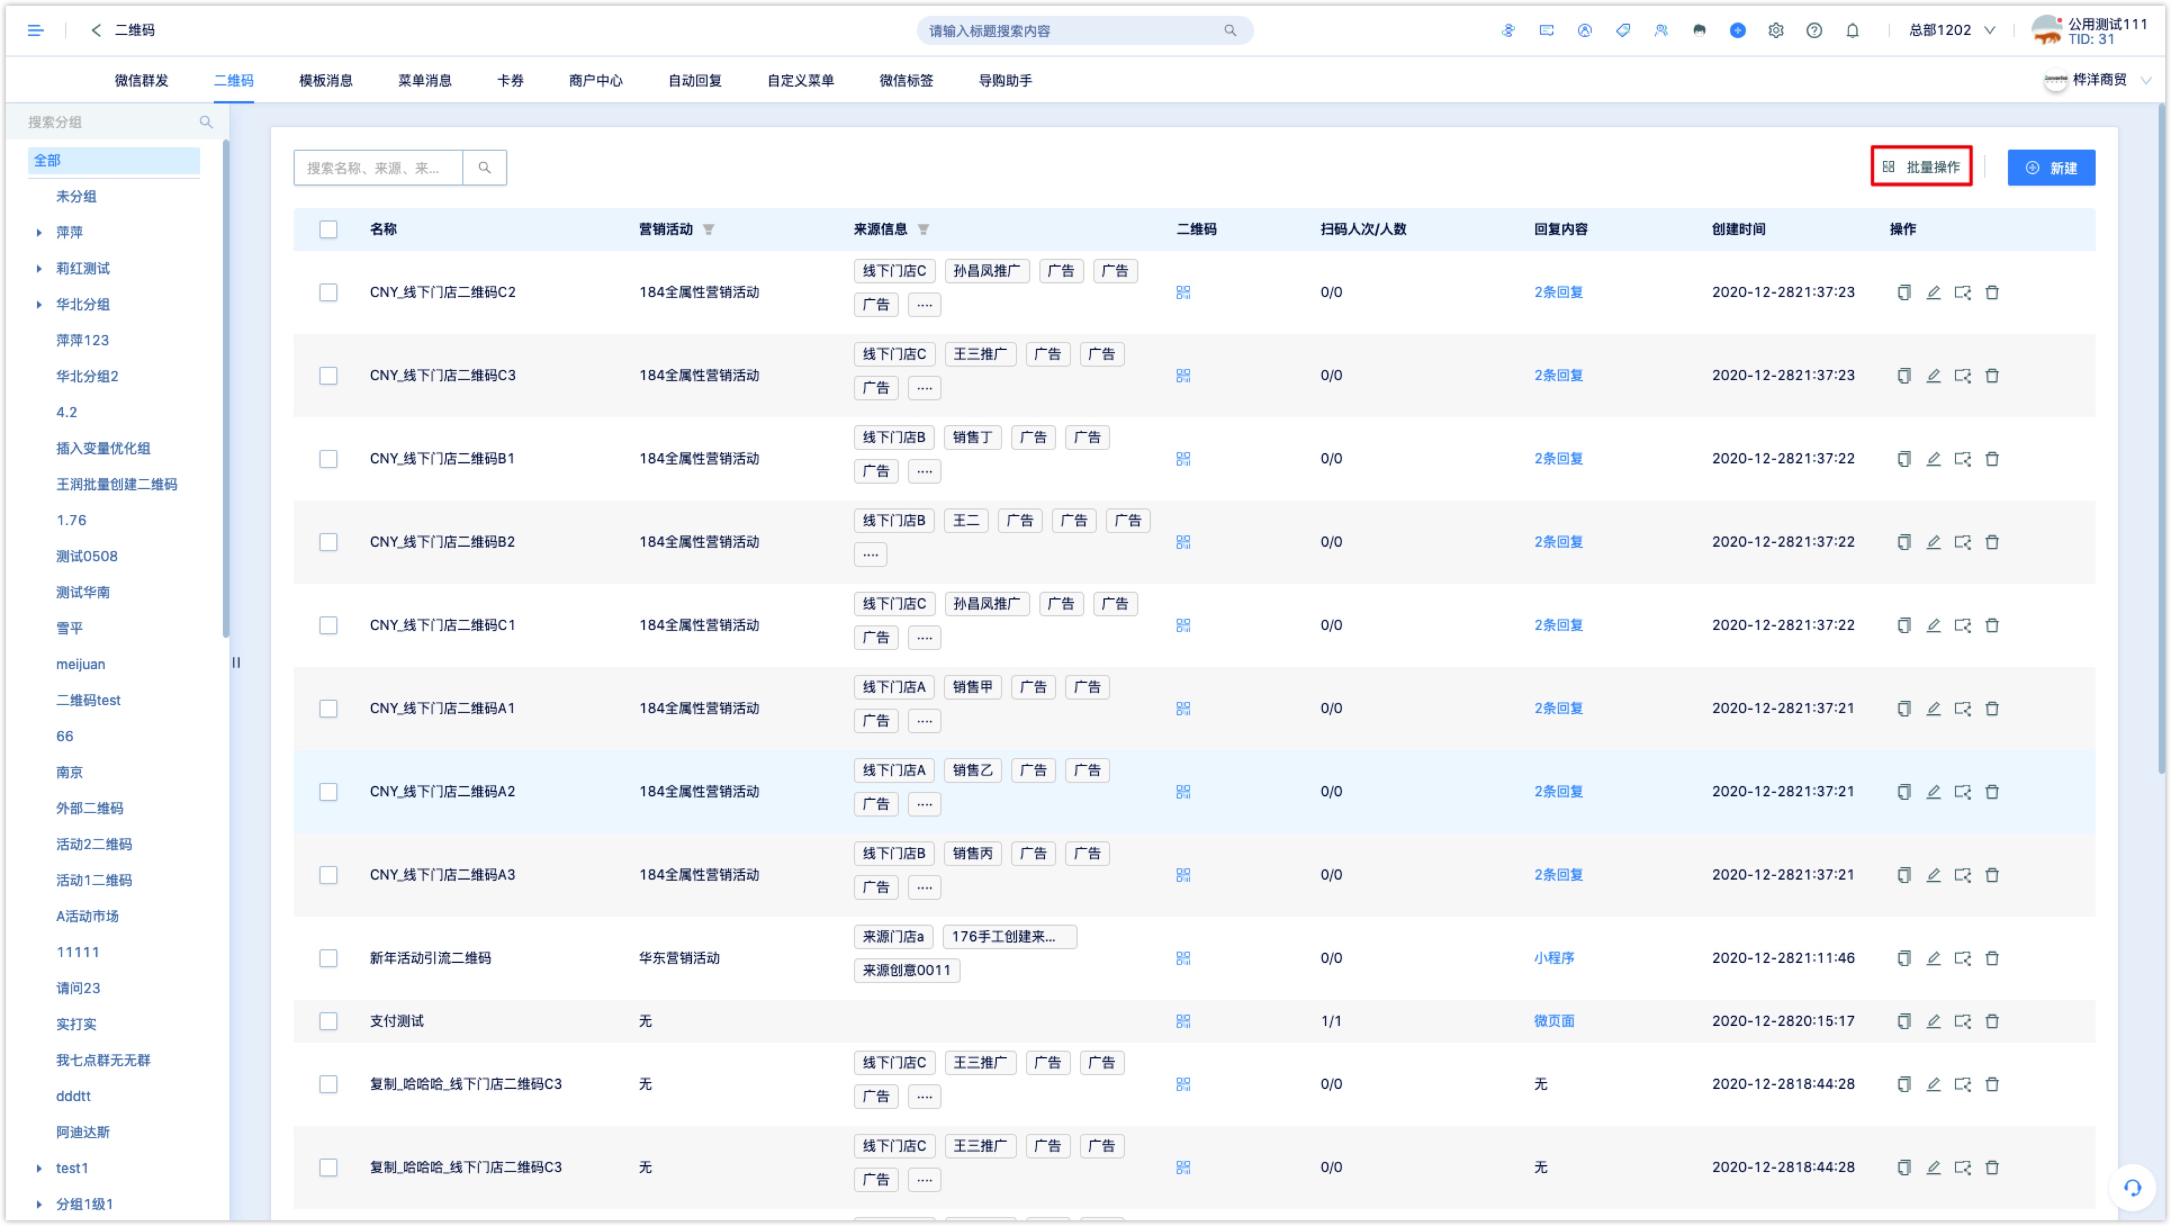Check the box for 新年活动引流二维码
The height and width of the screenshot is (1226, 2171).
(x=328, y=959)
